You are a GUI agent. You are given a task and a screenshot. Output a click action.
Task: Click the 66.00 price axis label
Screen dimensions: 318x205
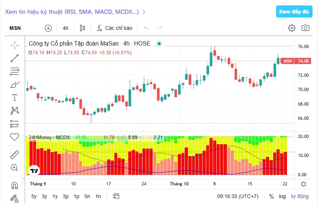(303, 118)
